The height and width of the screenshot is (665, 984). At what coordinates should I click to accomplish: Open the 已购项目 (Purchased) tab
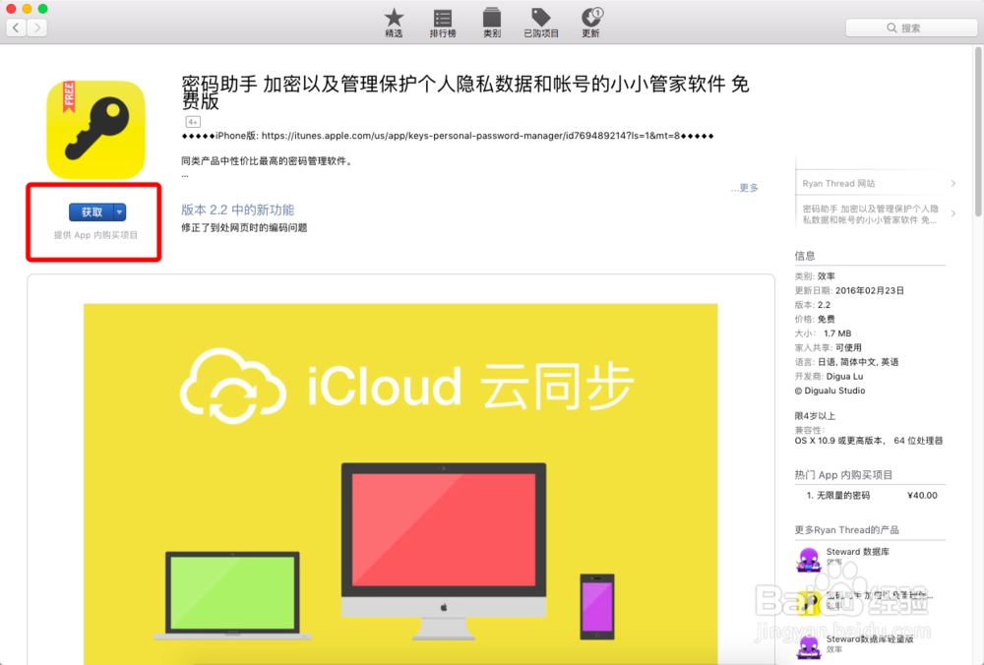[x=541, y=24]
